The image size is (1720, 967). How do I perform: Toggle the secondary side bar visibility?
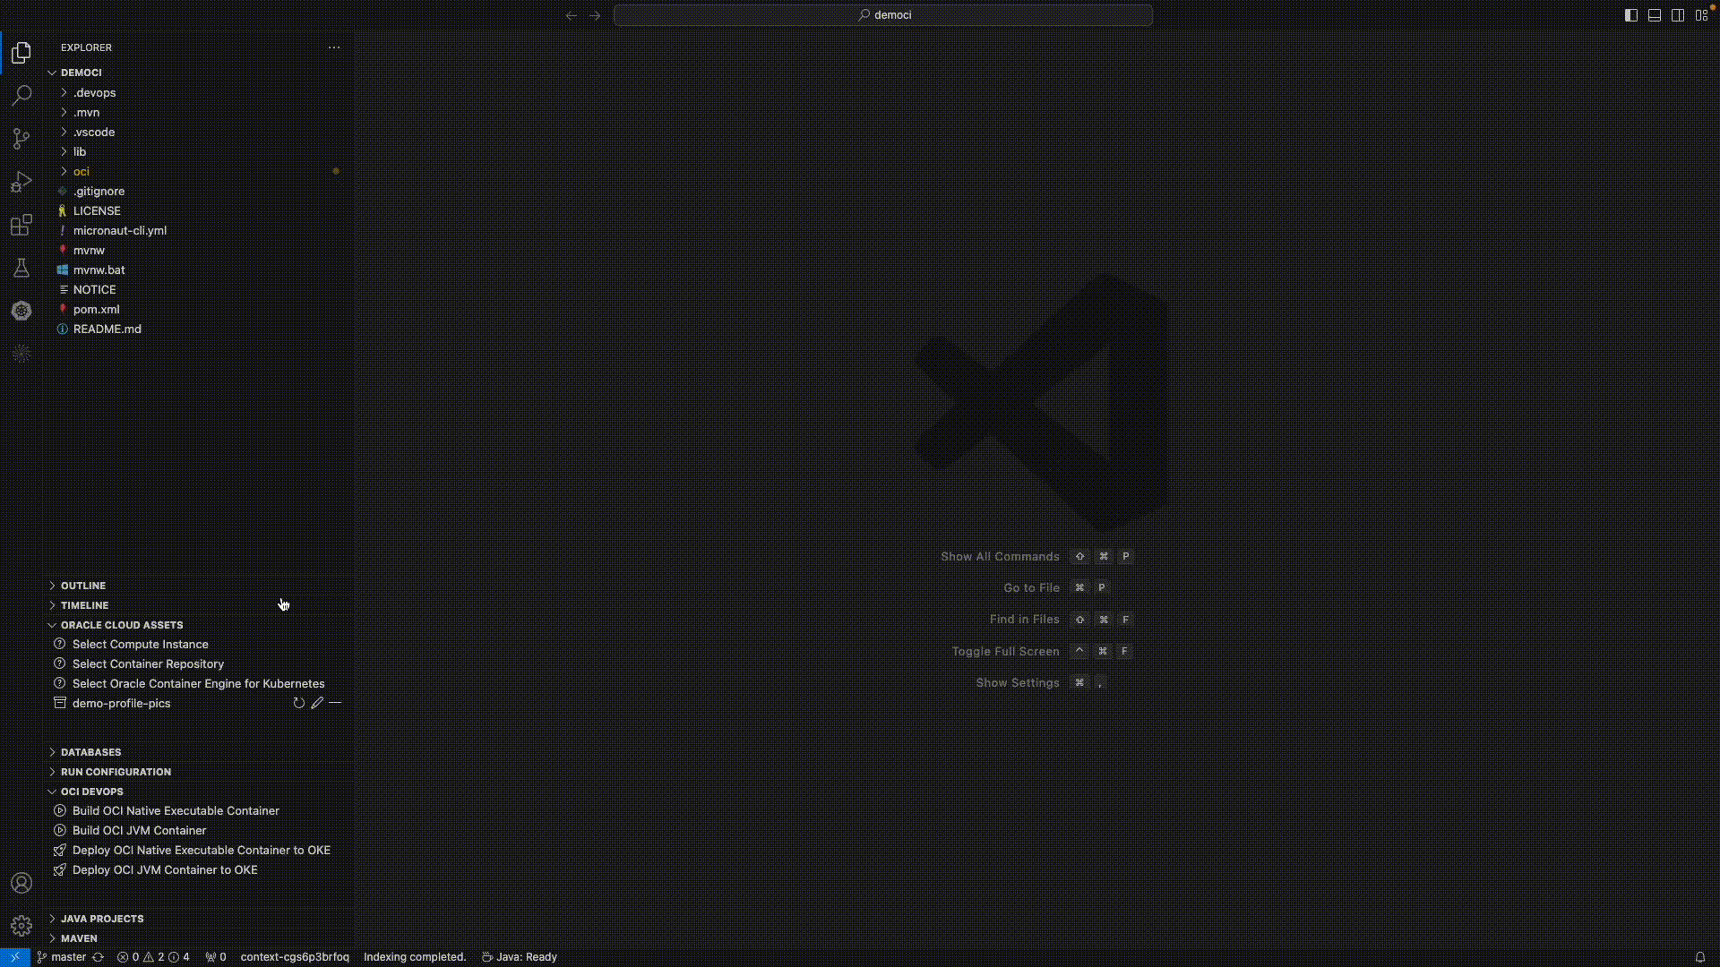1678,15
